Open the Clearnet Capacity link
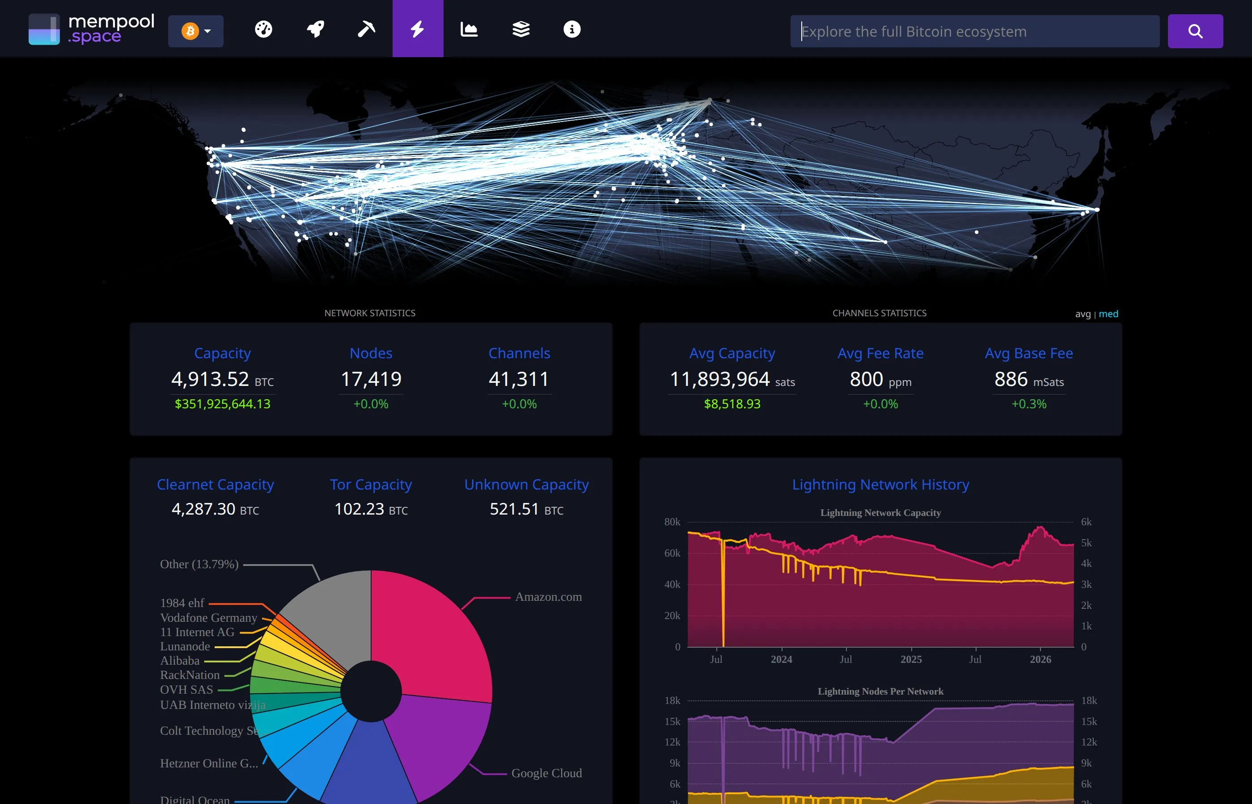The image size is (1252, 804). pos(215,485)
